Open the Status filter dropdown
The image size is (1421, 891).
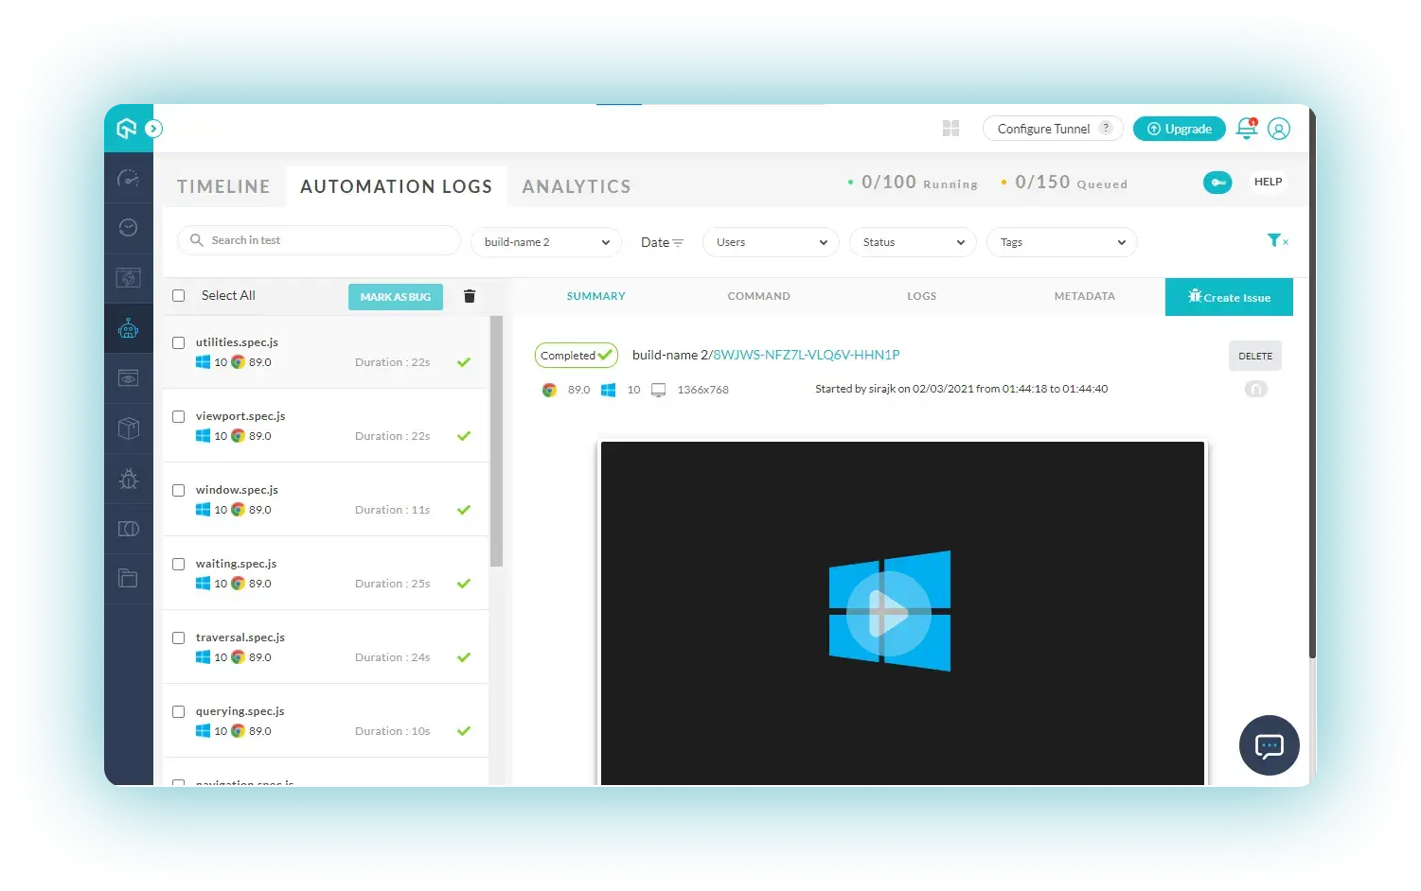(913, 242)
